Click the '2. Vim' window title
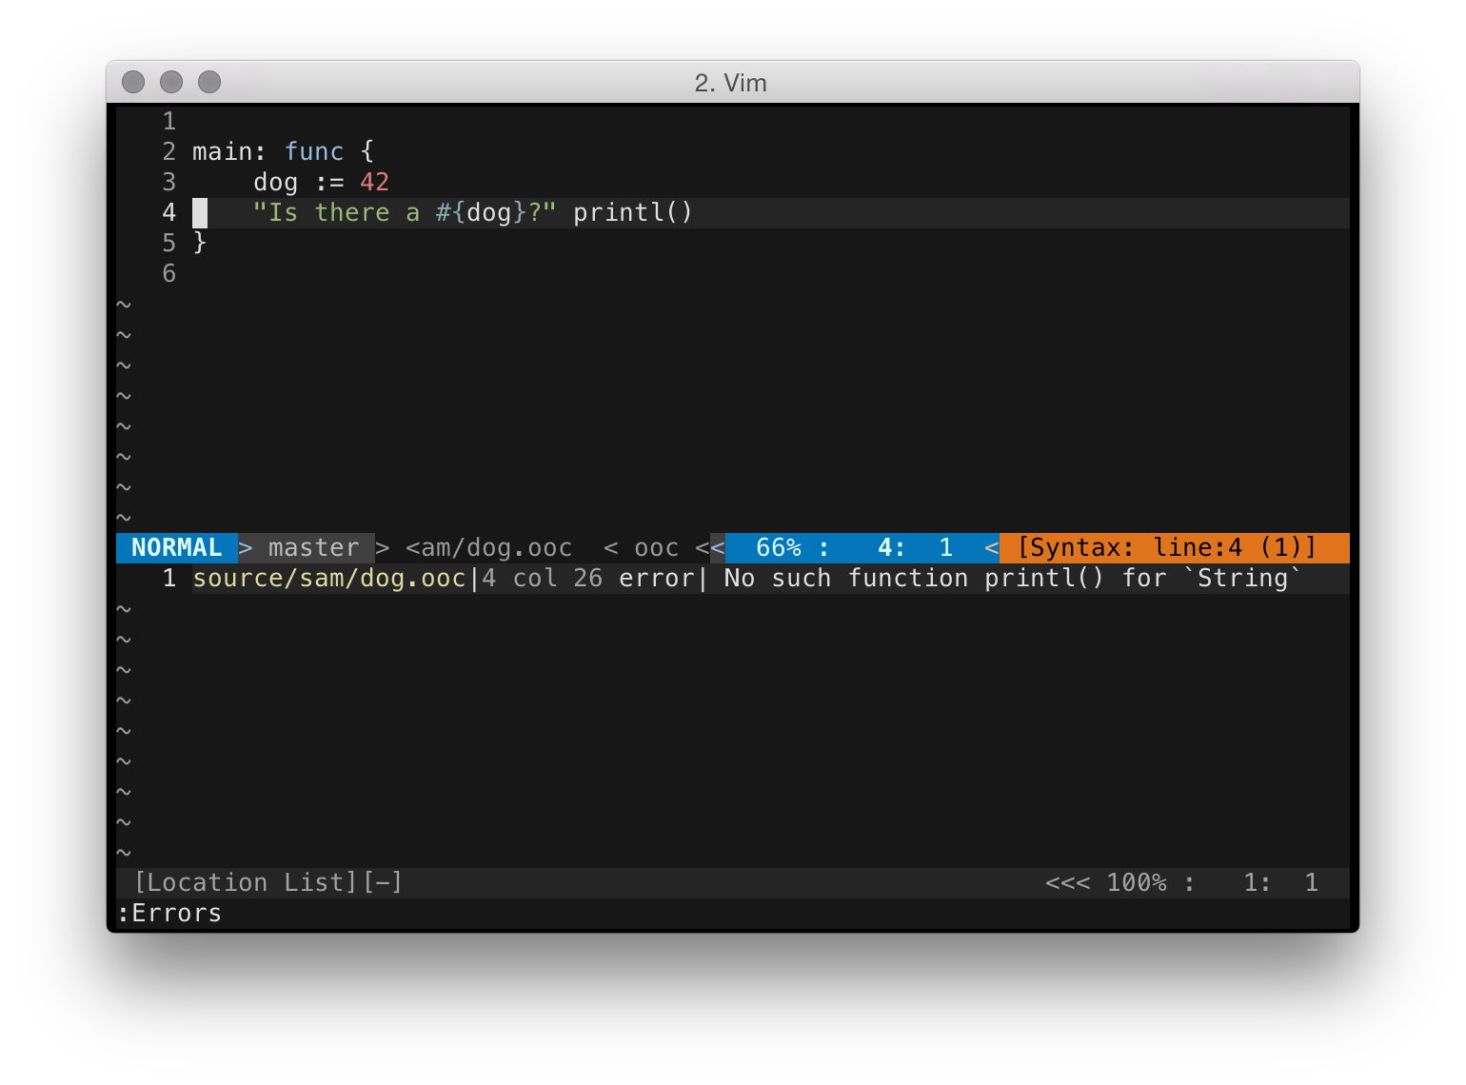Viewport: 1466px width, 1085px height. [730, 83]
